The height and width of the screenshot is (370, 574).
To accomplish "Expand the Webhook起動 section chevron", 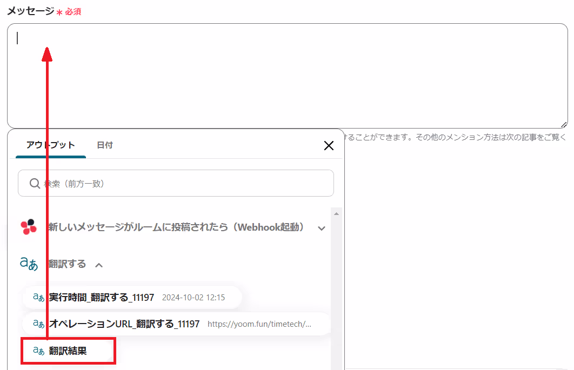I will point(322,228).
